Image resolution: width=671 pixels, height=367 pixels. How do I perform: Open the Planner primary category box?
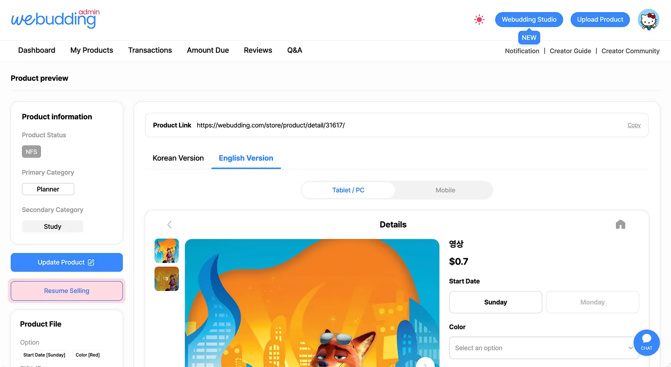tap(48, 189)
